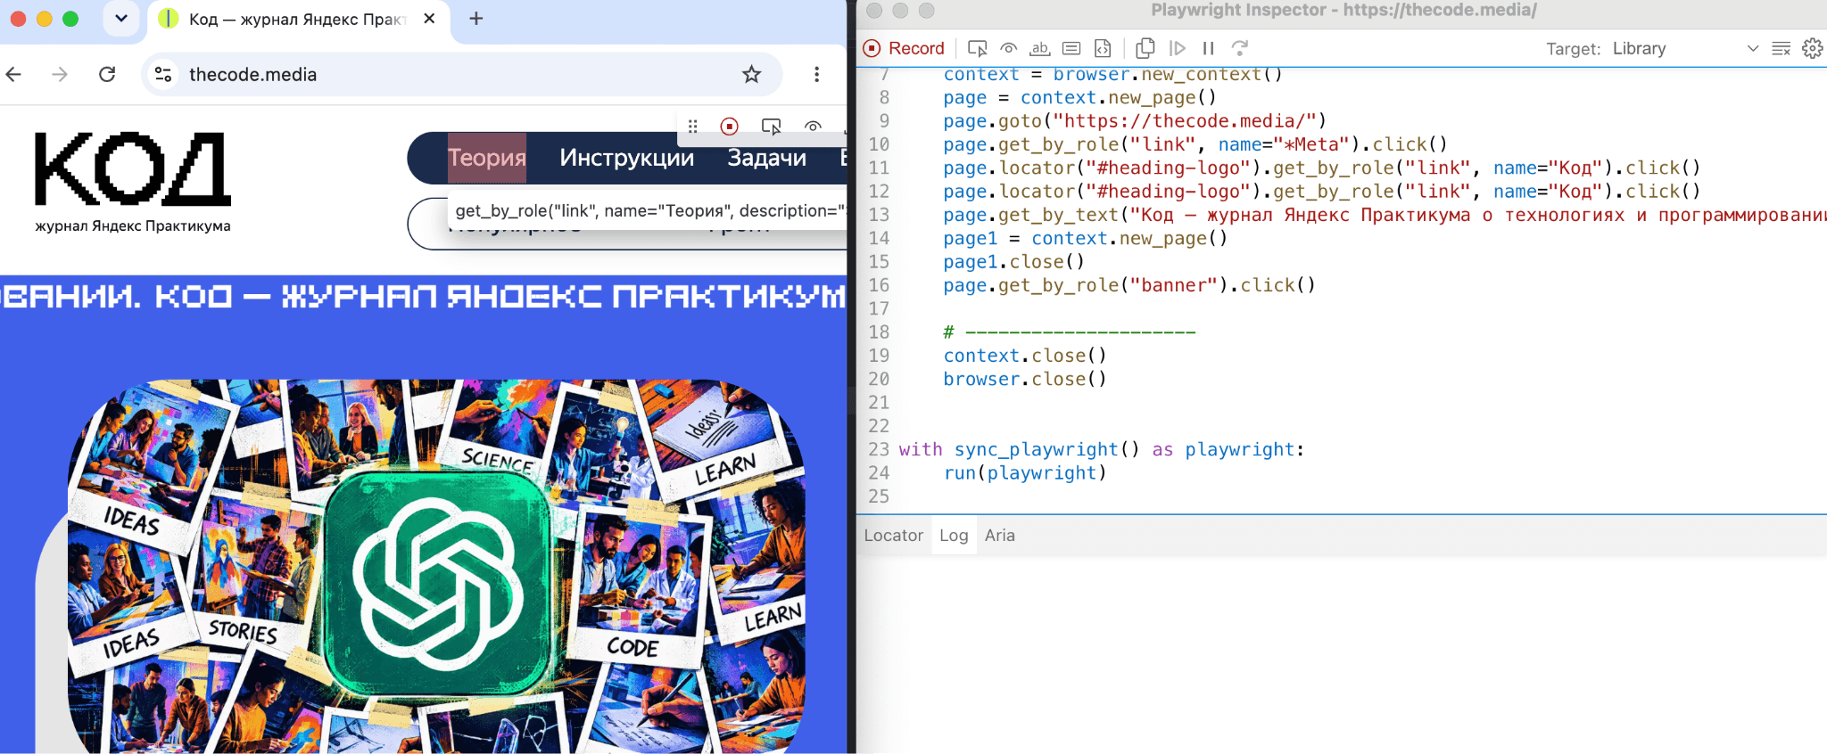1827x754 pixels.
Task: Click code line page.get_by_role("banner").click()
Action: coord(1129,285)
